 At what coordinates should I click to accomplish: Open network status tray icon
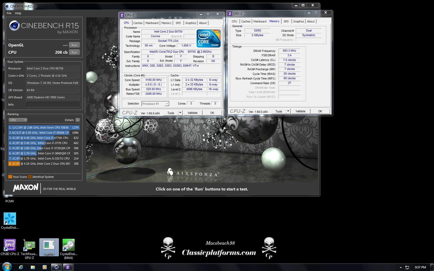(407, 267)
